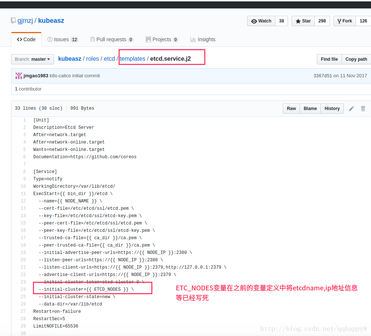Open the kubeasz repository title link
This screenshot has height=336, width=371.
pos(51,21)
